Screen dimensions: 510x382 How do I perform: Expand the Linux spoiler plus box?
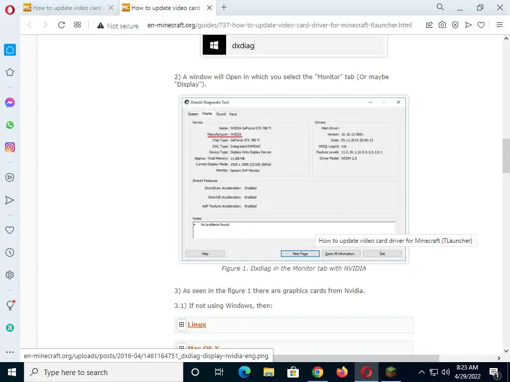[181, 324]
